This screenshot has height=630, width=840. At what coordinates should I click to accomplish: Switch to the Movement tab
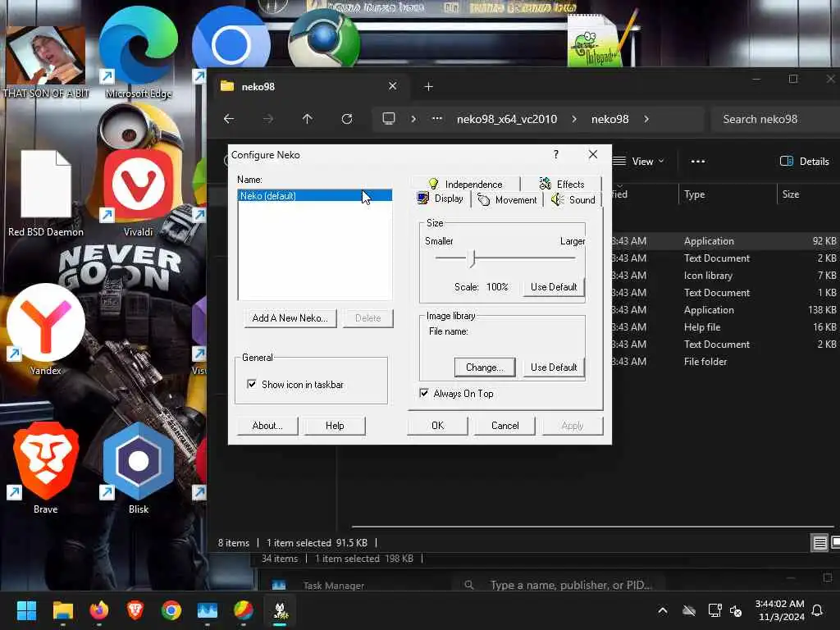point(507,200)
